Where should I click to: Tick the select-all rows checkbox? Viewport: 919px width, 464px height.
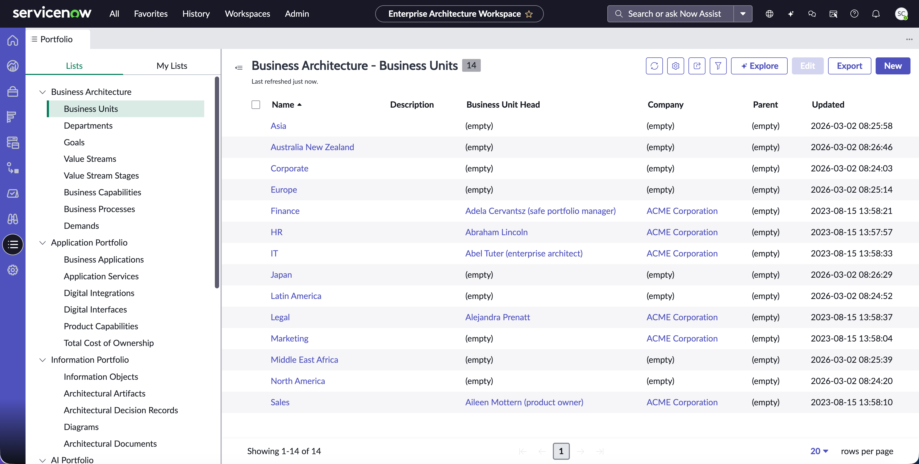click(256, 104)
